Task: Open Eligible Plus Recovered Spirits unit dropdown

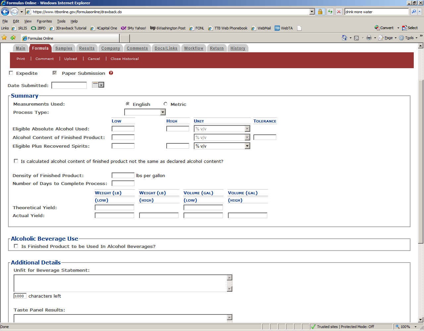Action: [247, 146]
